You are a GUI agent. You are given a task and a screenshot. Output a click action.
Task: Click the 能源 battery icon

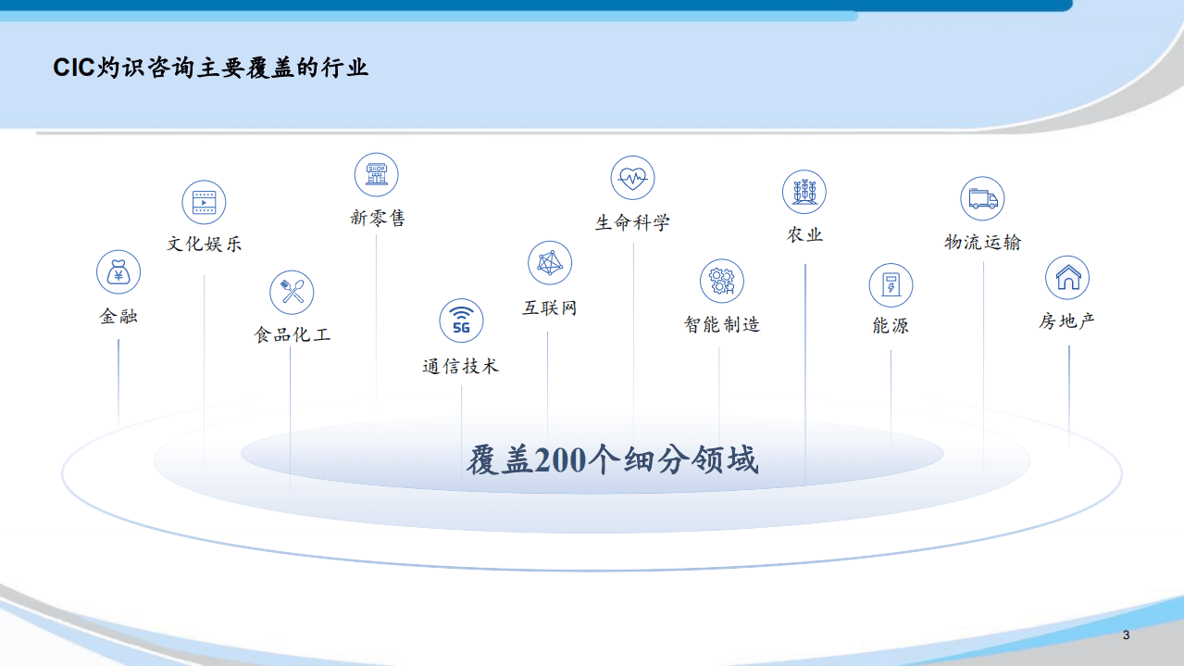click(891, 284)
